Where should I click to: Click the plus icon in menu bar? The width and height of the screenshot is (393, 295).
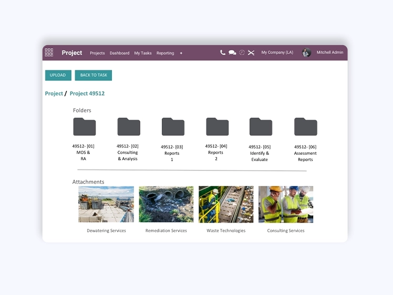coord(181,53)
